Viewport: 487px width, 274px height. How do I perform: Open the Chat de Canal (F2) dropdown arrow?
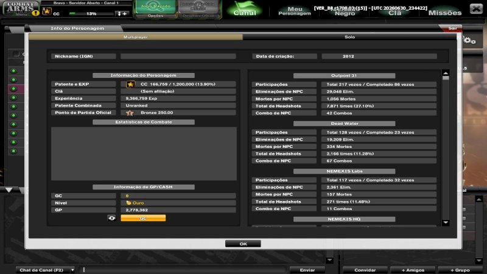(x=72, y=270)
